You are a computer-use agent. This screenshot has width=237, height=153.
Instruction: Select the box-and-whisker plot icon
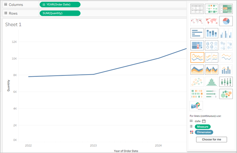coord(226,82)
